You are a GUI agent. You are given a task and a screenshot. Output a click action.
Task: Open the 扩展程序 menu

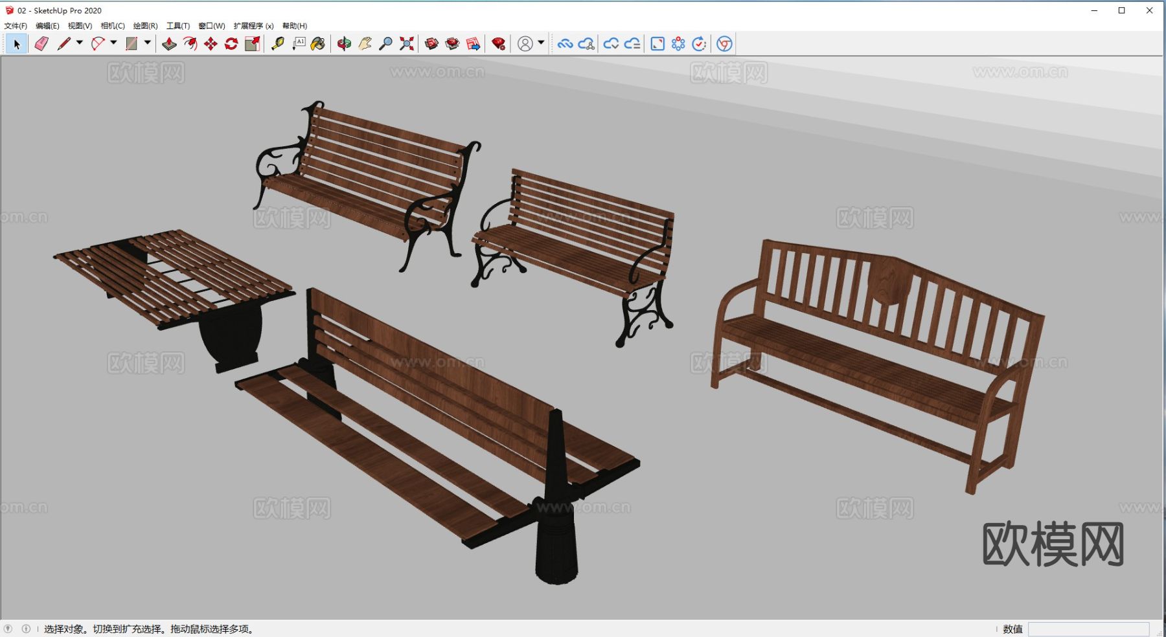[x=253, y=26]
